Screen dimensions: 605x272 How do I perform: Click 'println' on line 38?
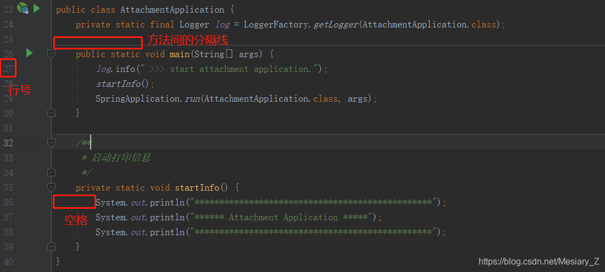(x=167, y=232)
